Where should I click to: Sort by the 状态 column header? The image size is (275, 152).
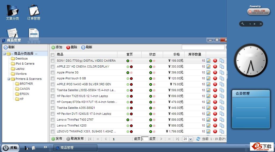coord(152,54)
